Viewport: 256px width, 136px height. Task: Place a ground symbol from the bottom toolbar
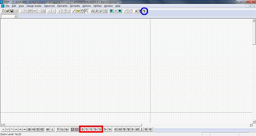pyautogui.click(x=3, y=129)
